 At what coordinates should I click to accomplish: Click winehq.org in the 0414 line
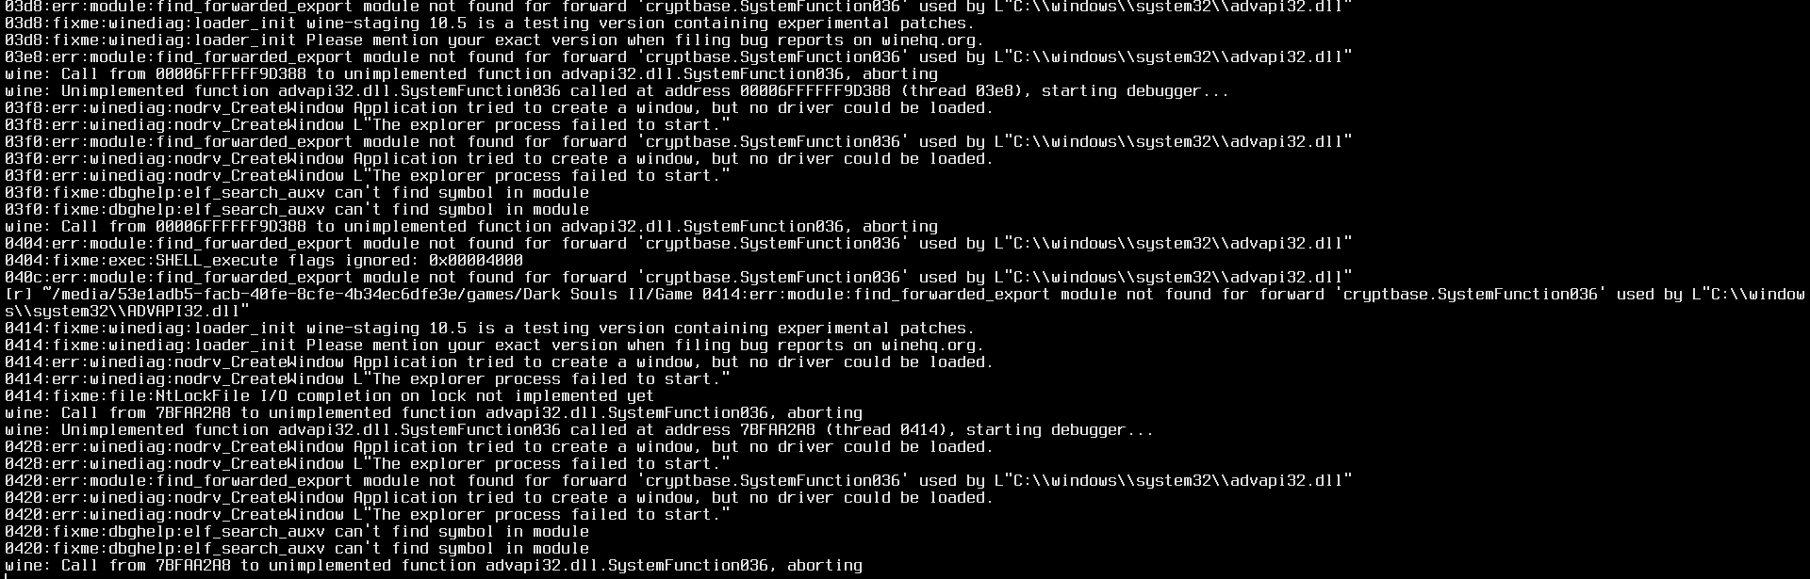[929, 346]
